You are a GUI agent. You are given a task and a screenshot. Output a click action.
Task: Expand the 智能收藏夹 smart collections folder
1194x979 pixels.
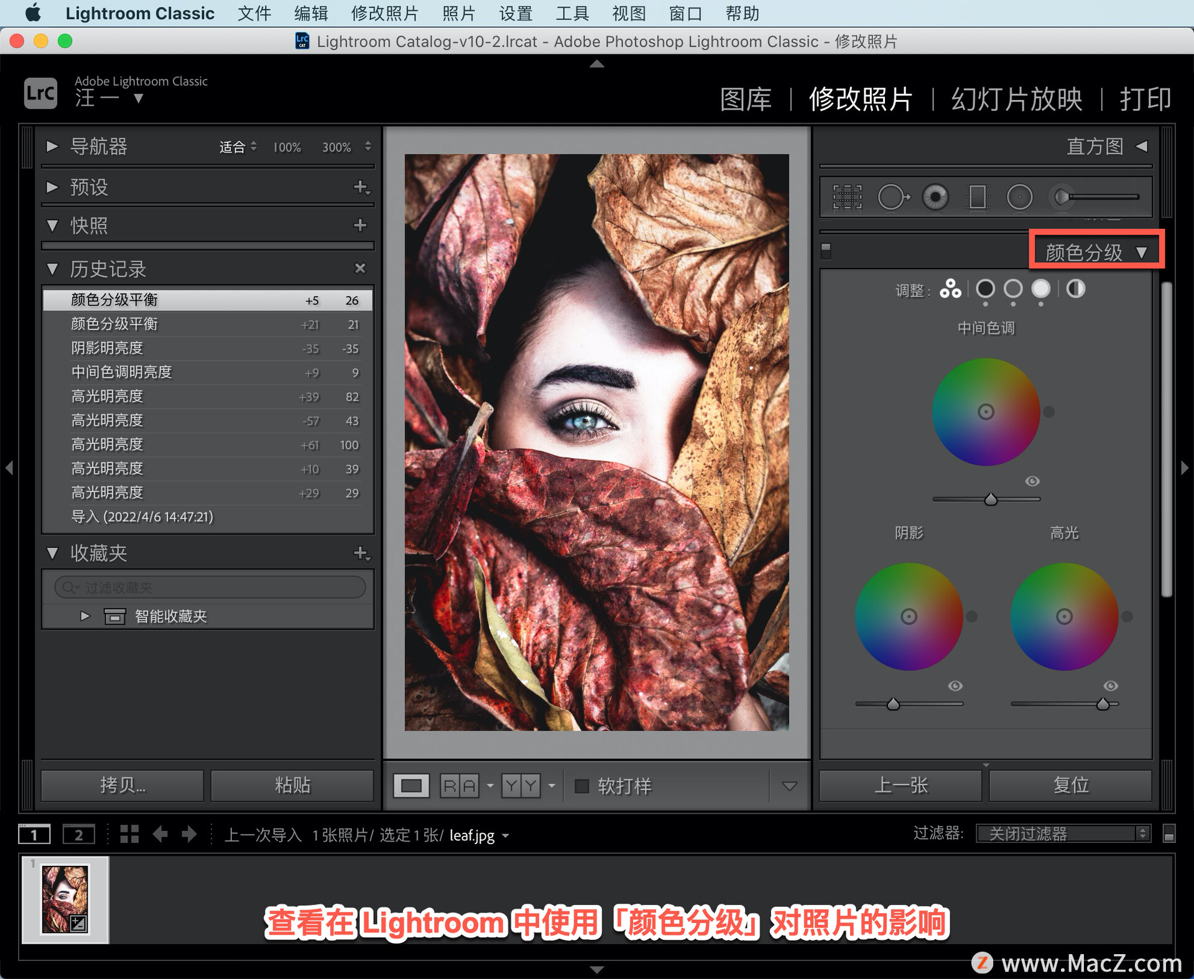point(85,616)
